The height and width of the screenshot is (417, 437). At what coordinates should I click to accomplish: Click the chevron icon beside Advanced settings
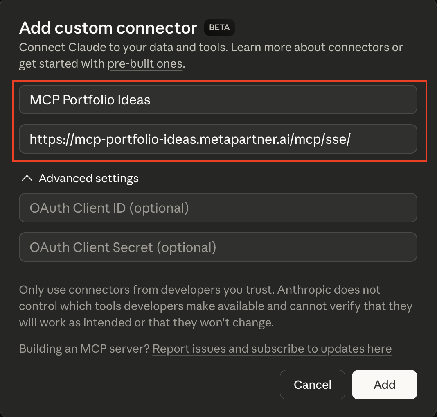pos(27,178)
